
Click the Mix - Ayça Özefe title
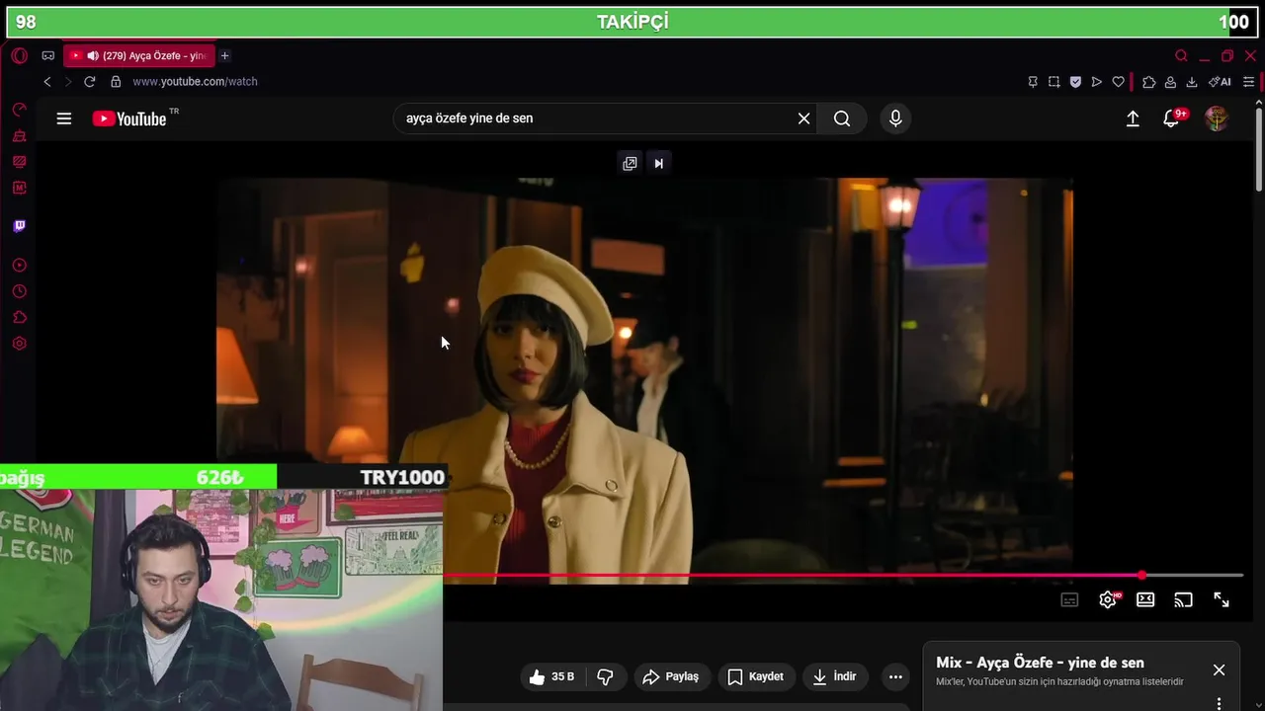pyautogui.click(x=1040, y=663)
